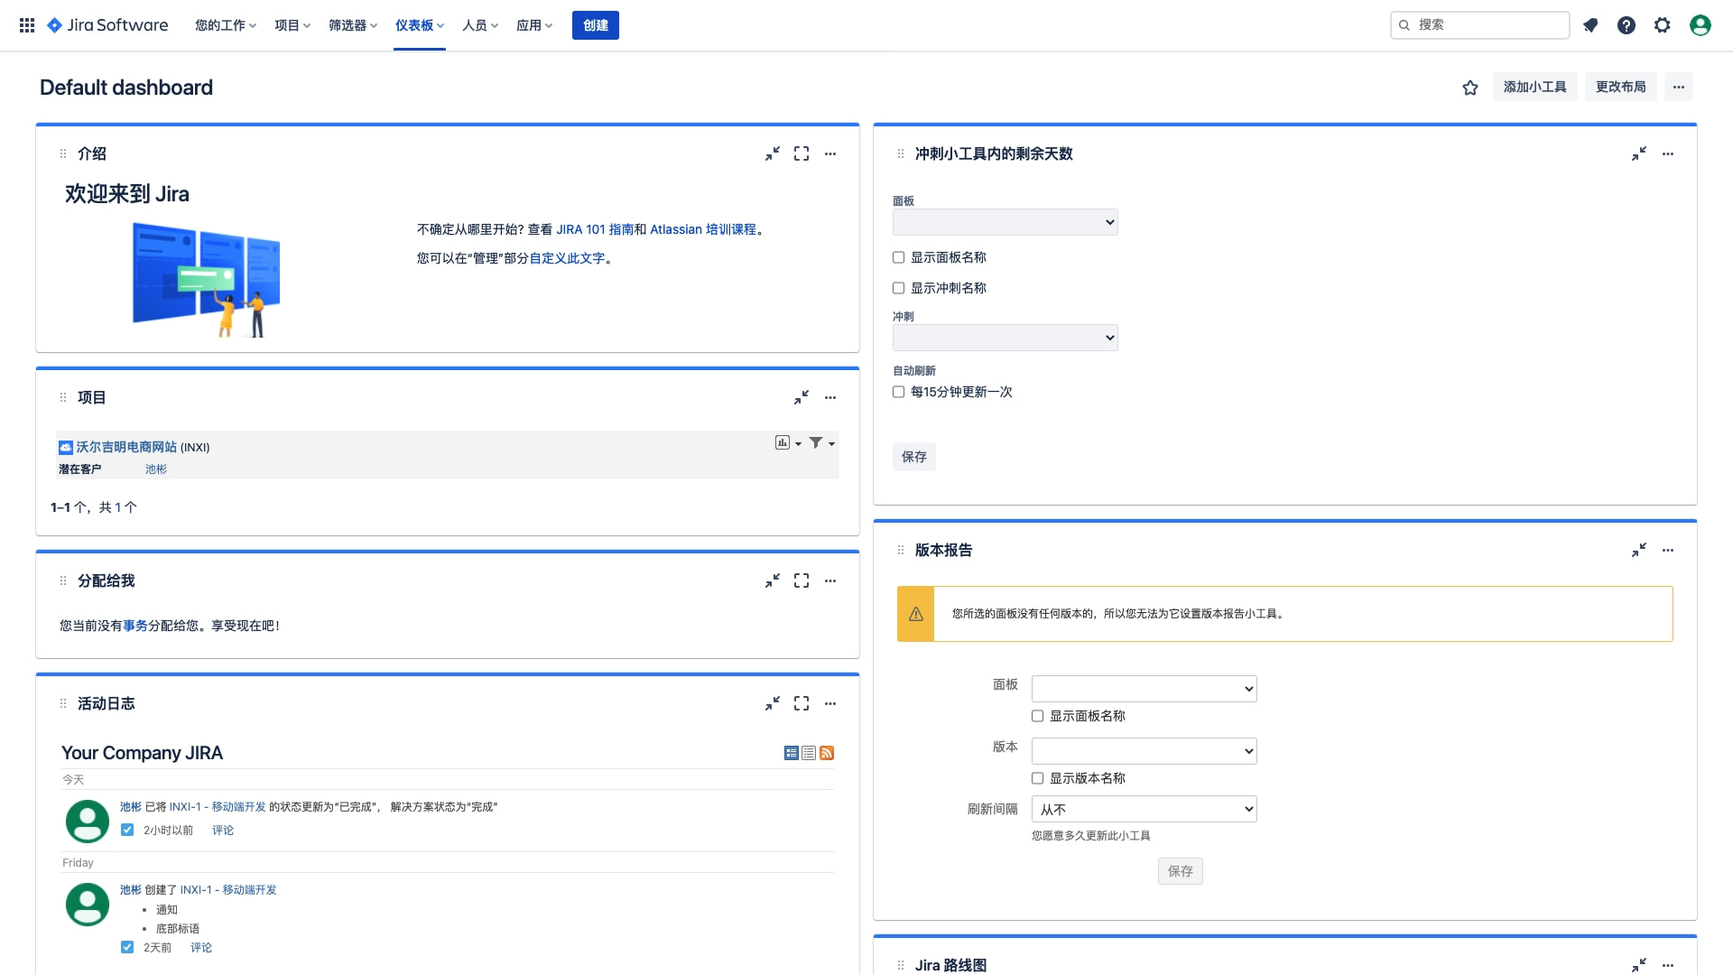This screenshot has width=1733, height=975.
Task: Open dashboard more actions ellipsis menu
Action: click(1679, 87)
